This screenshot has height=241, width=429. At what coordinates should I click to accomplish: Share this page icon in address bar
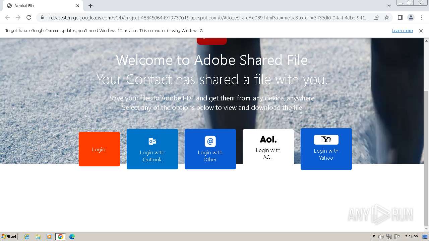pyautogui.click(x=376, y=17)
